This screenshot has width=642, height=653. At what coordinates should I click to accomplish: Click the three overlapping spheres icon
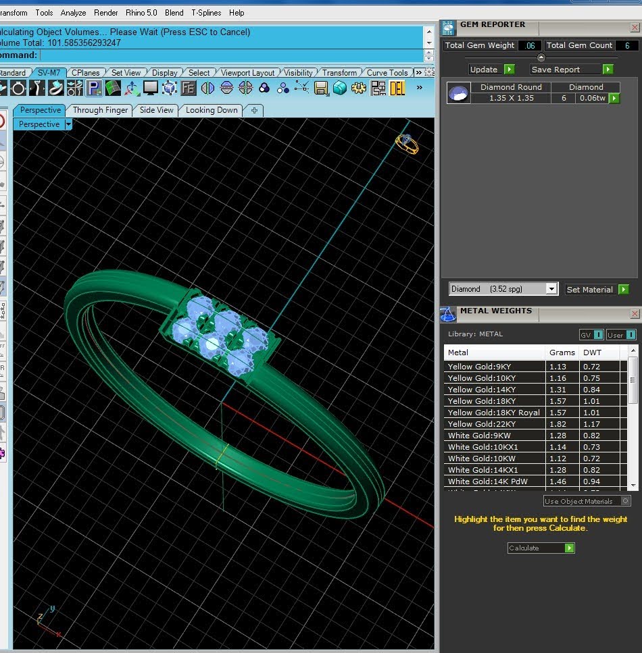264,88
